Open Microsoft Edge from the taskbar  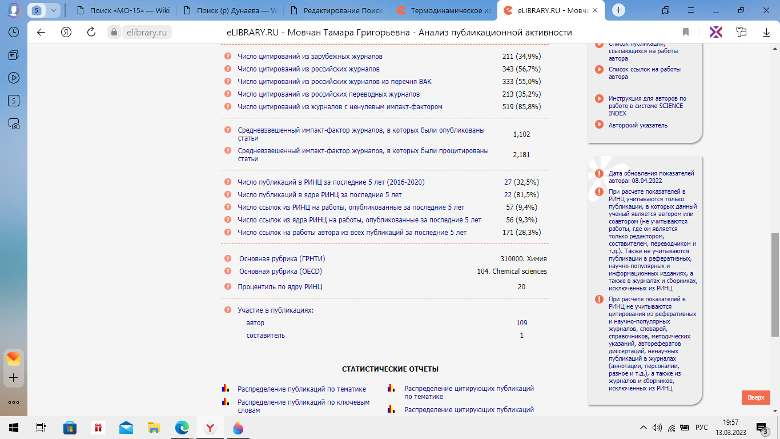click(182, 427)
